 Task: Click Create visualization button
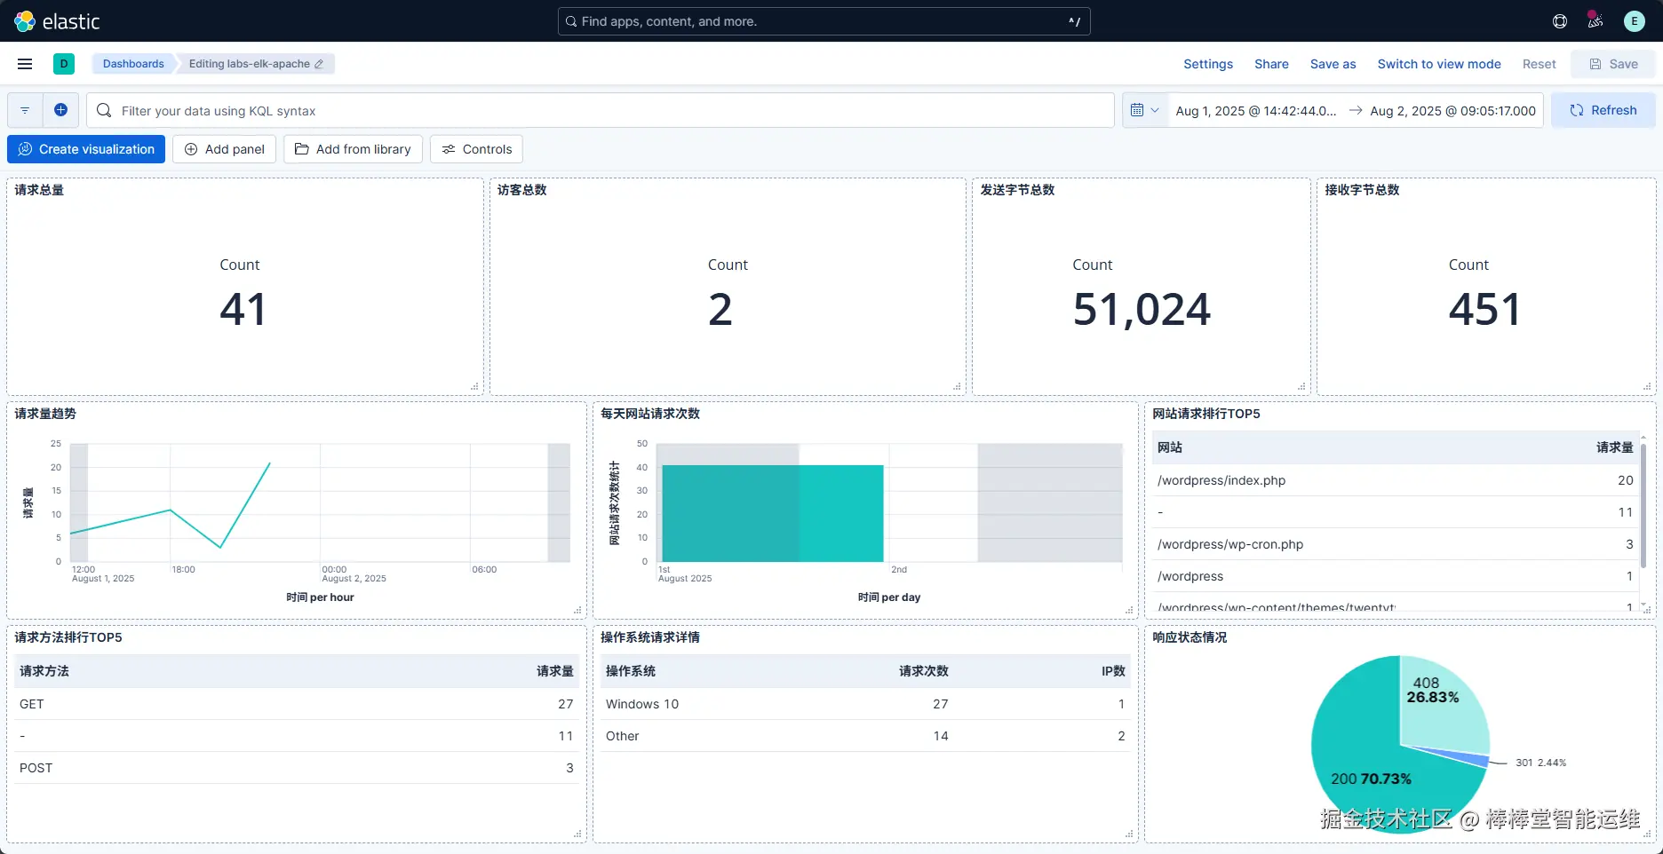coord(86,149)
